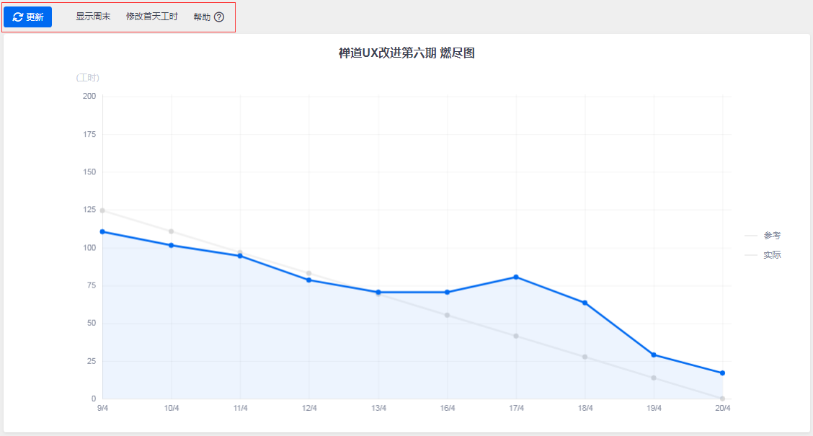The image size is (813, 436).
Task: Click the 9/4 x-axis date label
Action: click(x=102, y=409)
